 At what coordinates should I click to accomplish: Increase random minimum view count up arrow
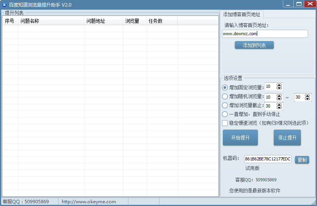[279, 96]
